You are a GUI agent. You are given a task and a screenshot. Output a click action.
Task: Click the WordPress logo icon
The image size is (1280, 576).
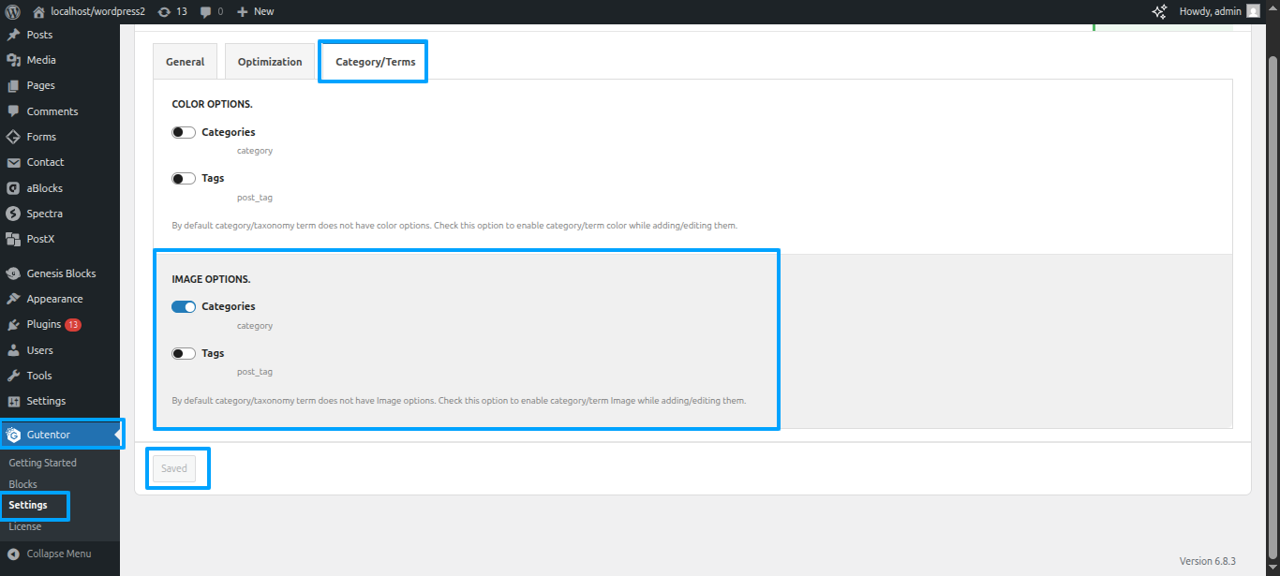coord(13,11)
